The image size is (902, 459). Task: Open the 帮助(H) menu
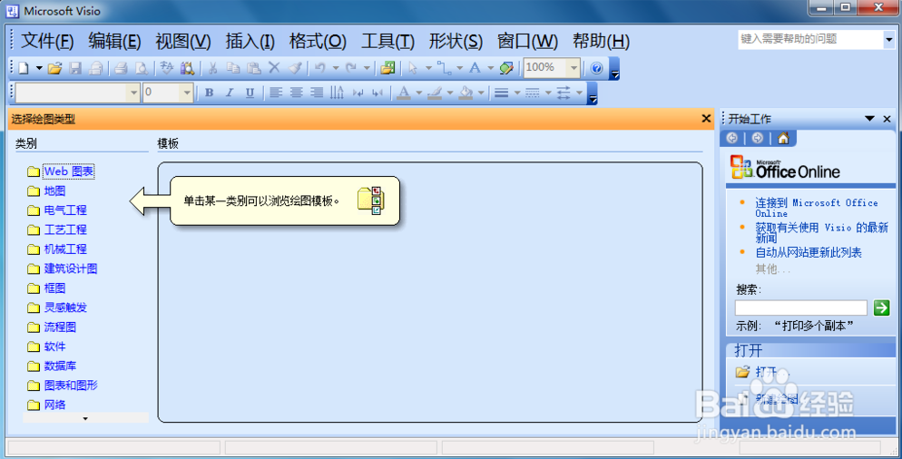(601, 41)
